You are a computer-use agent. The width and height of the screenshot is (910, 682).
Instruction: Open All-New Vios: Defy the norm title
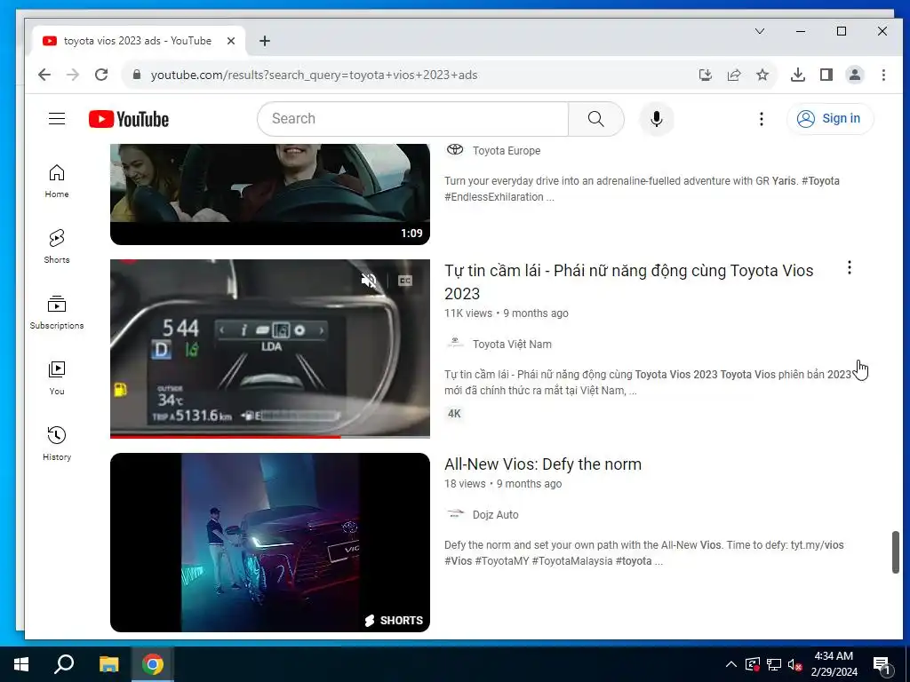click(x=543, y=464)
